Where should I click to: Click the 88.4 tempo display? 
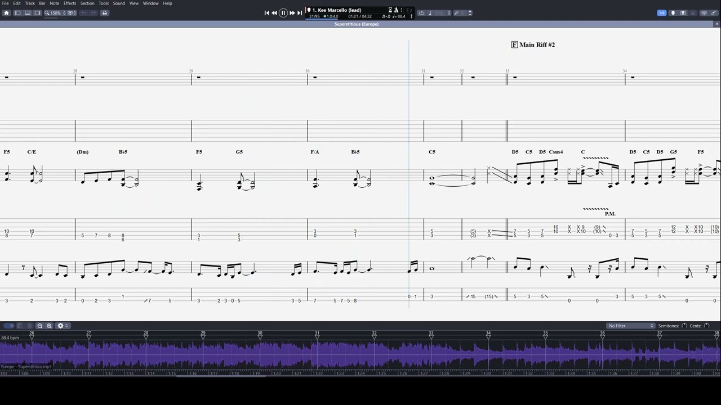click(399, 16)
